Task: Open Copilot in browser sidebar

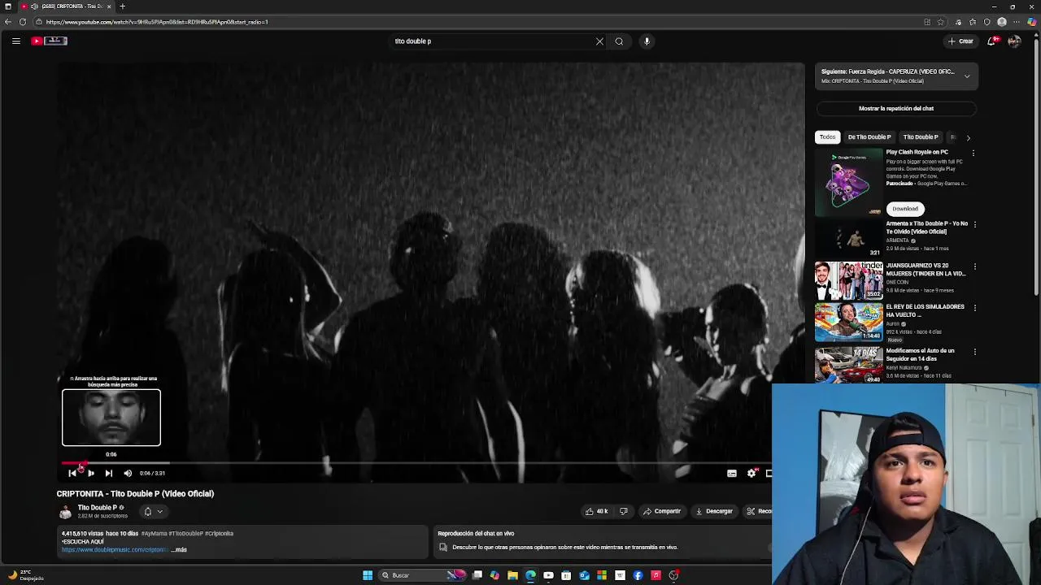Action: [x=1032, y=22]
